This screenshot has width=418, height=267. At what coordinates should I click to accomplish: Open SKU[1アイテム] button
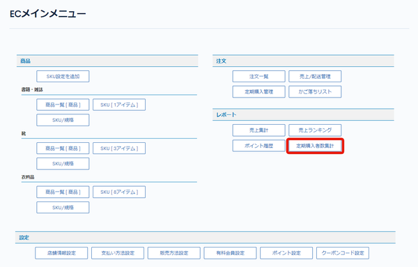119,105
